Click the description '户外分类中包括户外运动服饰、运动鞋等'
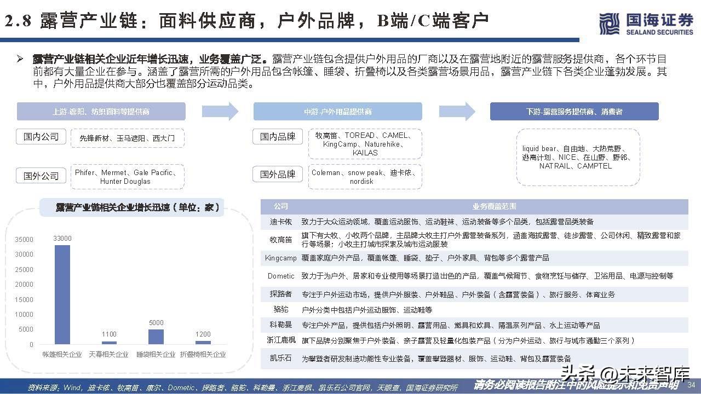This screenshot has height=394, width=701. tap(367, 310)
